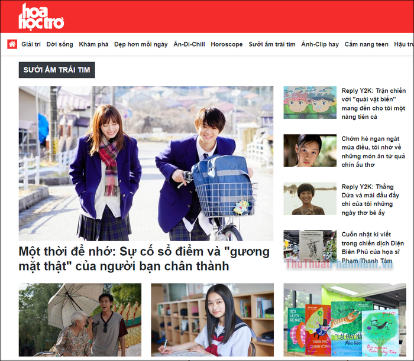This screenshot has height=361, width=414.
Task: Click the red home icon
Action: tap(12, 44)
